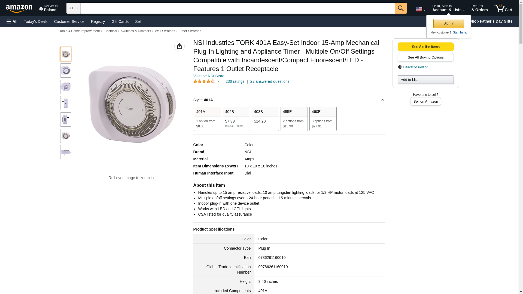This screenshot has height=294, width=523.
Task: Open the All hamburger menu
Action: click(x=12, y=22)
